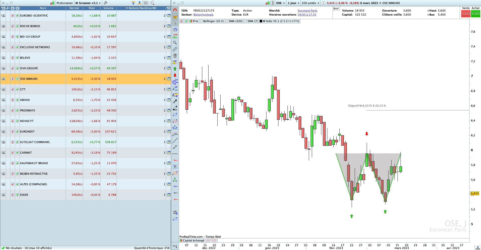This screenshot has width=481, height=250.
Task: Open chart icon in EUROBIO-SCIENTIFIC row
Action: (168, 16)
